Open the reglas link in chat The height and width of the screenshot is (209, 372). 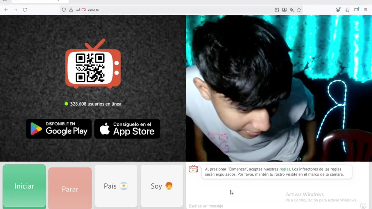coord(285,169)
